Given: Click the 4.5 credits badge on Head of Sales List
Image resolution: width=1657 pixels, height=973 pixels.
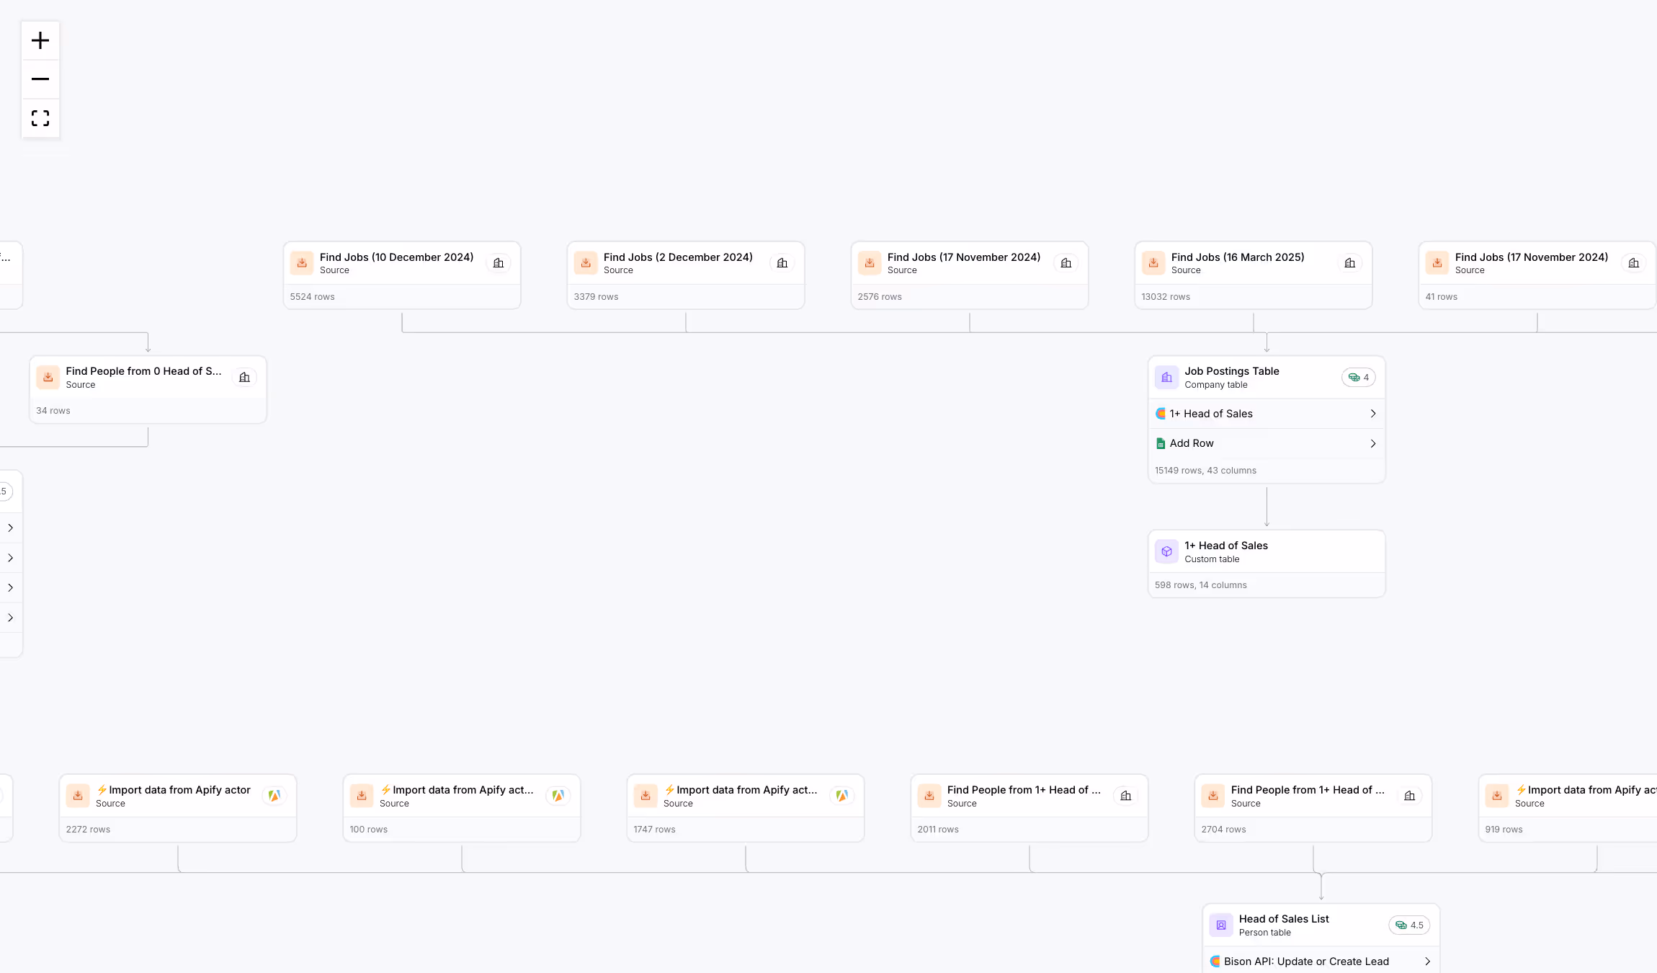Looking at the screenshot, I should (x=1409, y=925).
